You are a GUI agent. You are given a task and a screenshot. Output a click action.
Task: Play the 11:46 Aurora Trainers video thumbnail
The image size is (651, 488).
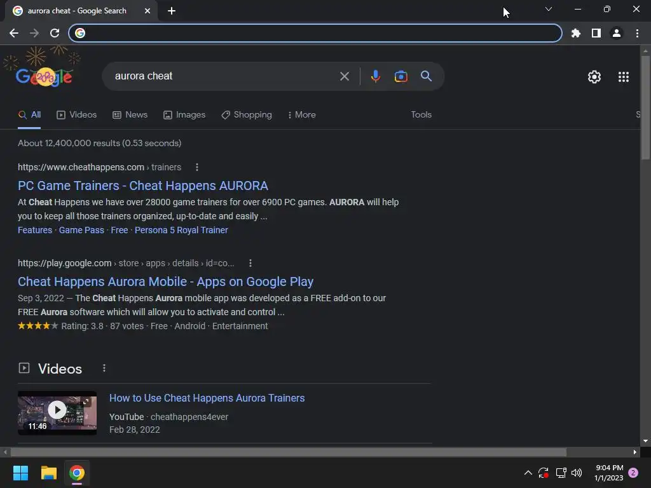[x=57, y=413]
